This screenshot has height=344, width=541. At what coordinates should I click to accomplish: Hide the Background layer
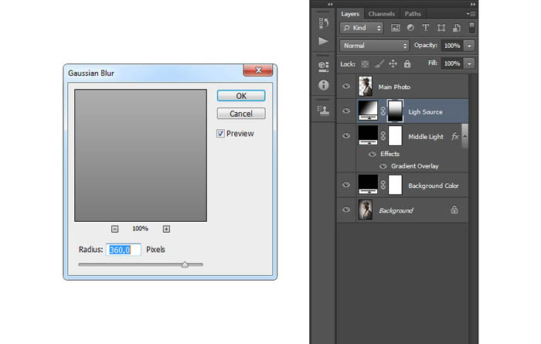click(x=346, y=209)
